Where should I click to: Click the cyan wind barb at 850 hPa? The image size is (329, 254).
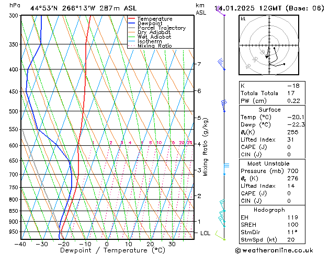(222, 205)
